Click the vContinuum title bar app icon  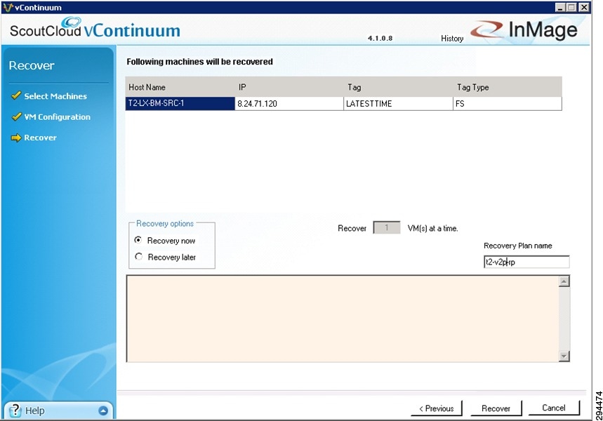[8, 7]
